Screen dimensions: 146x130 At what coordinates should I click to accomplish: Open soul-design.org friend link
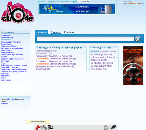tap(7, 38)
